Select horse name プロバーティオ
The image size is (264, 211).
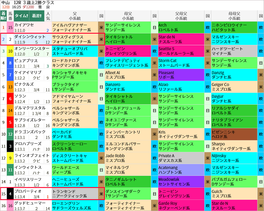pyautogui.click(x=28, y=191)
